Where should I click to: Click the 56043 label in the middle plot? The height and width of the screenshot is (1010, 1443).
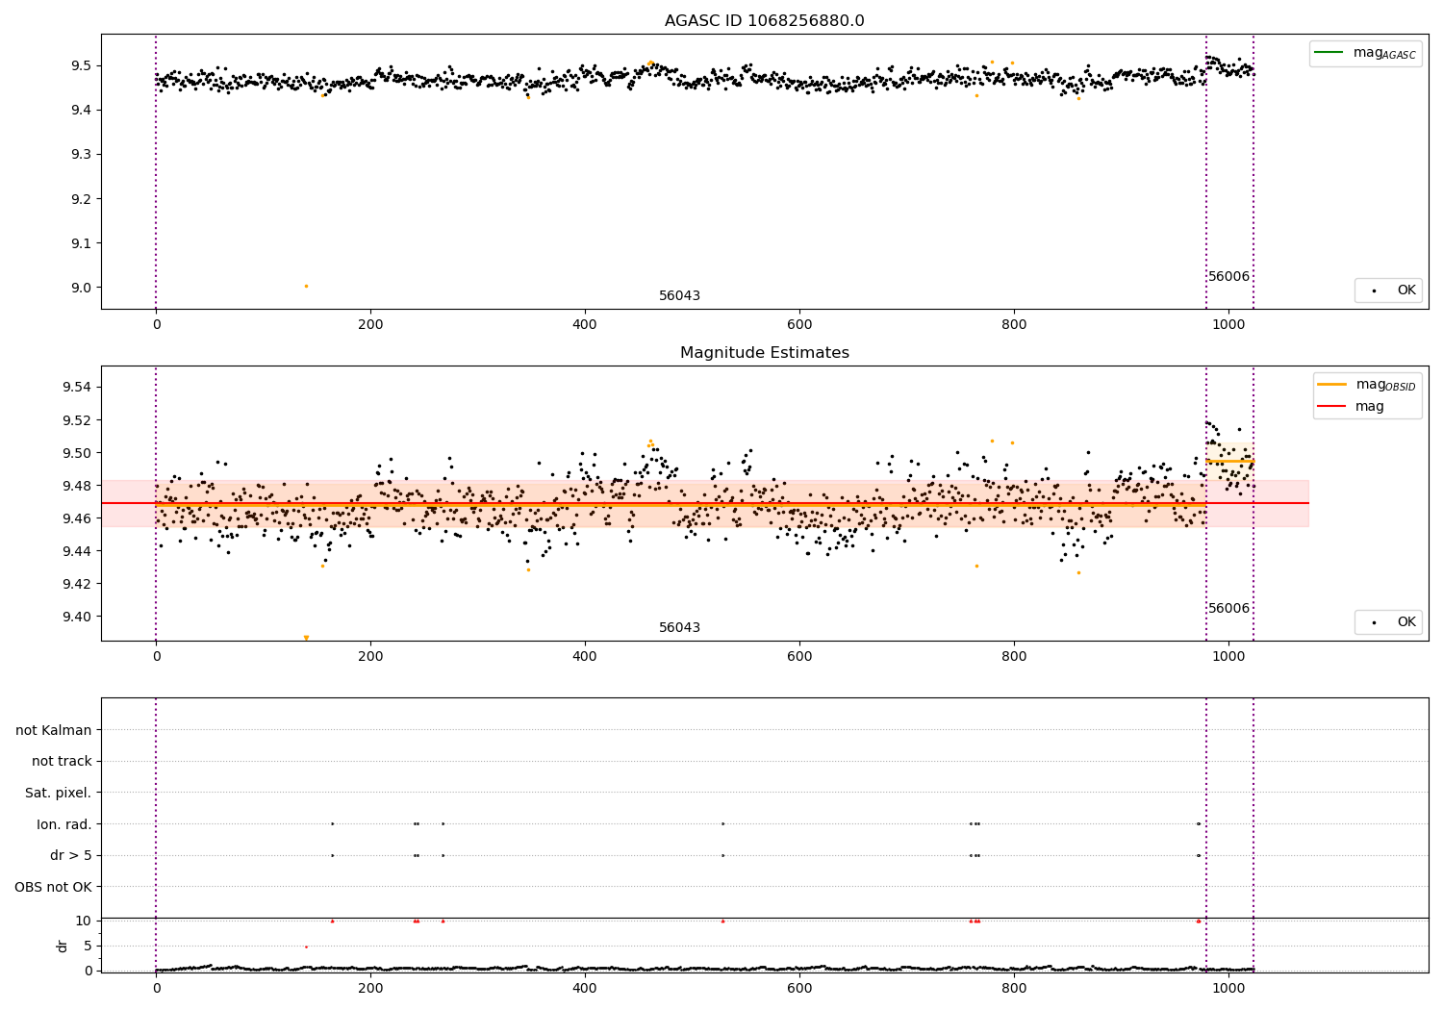[679, 628]
